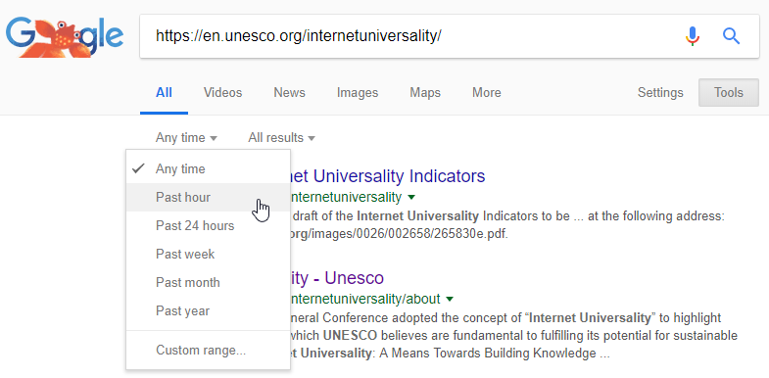769x378 pixels.
Task: Open the News tab
Action: (289, 93)
